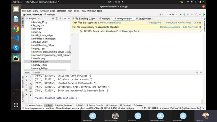Open Refactor menu
This screenshot has width=217, height=122.
click(x=62, y=11)
